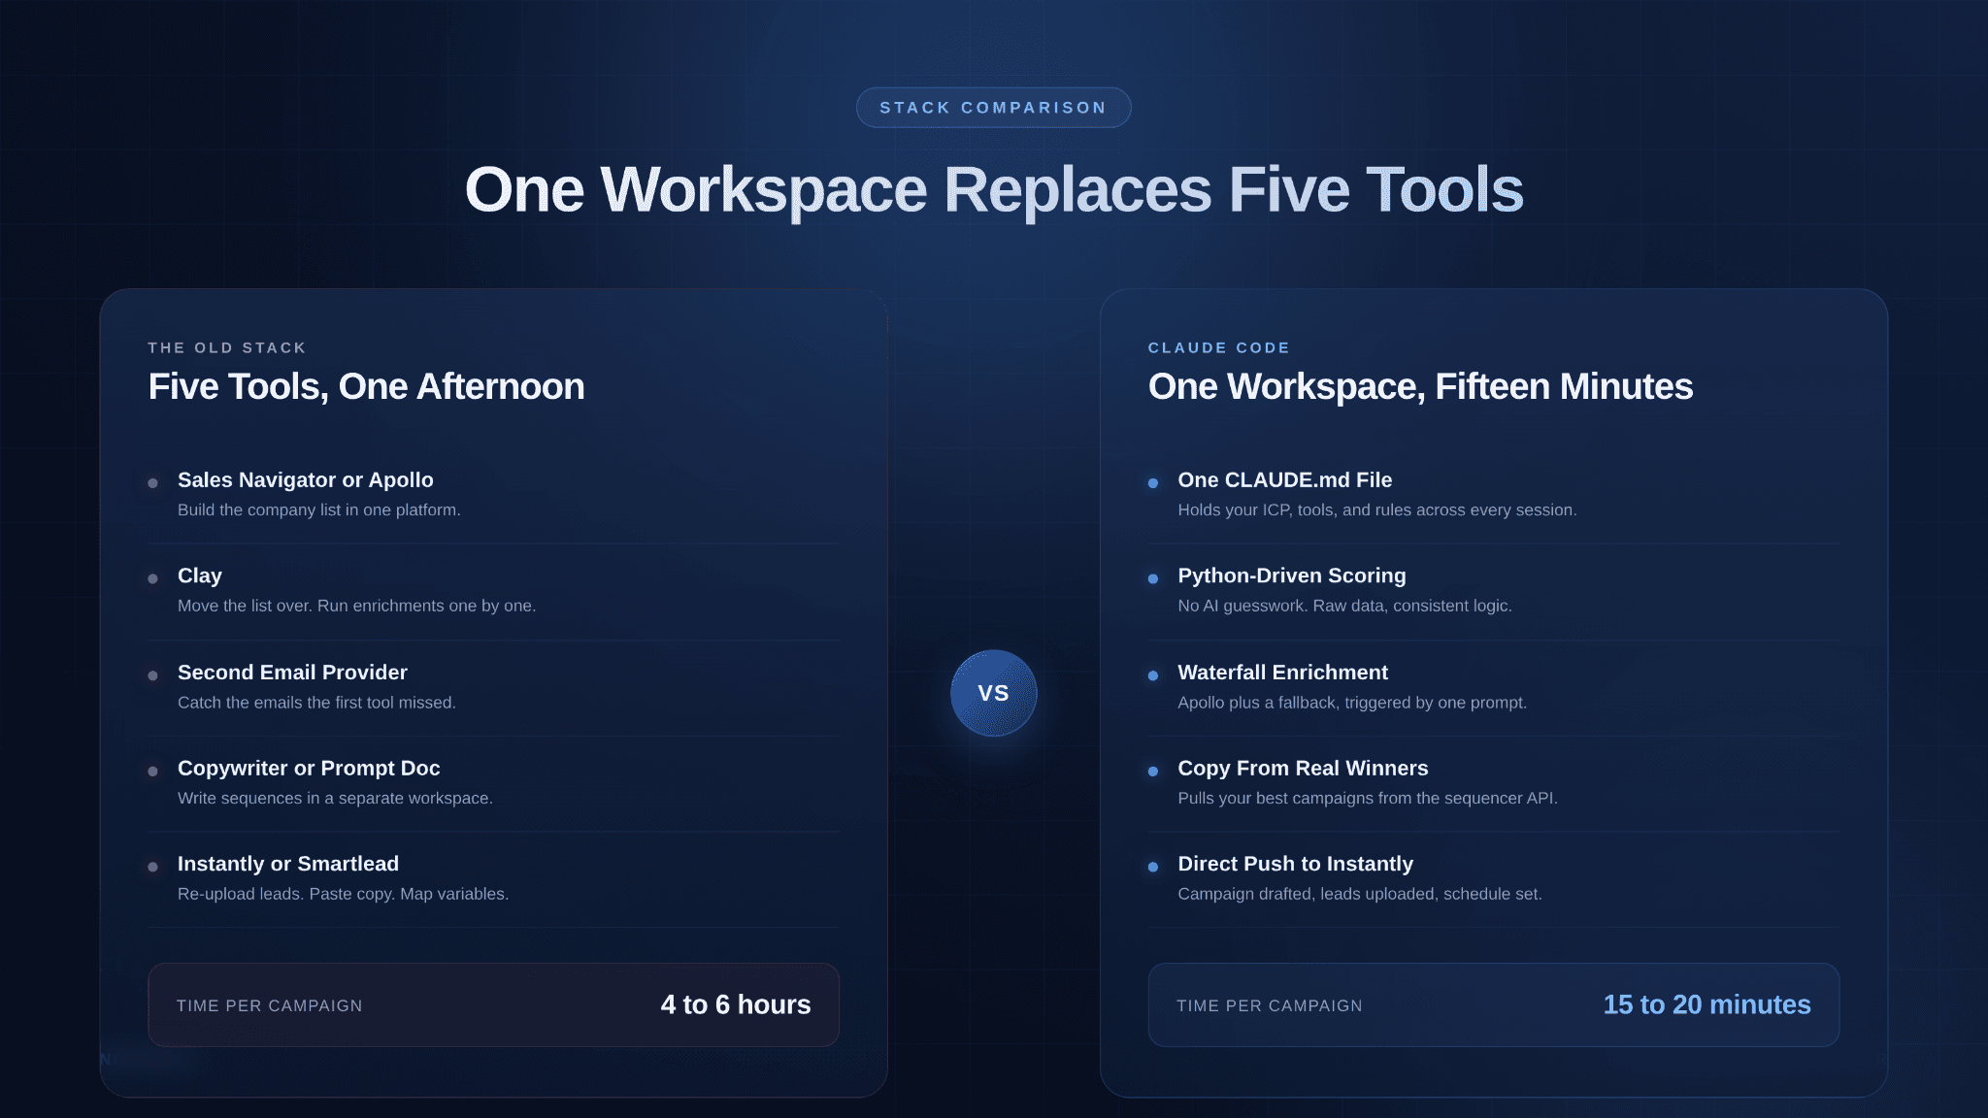1988x1118 pixels.
Task: Expand the One Workspace, Fifteen Minutes section
Action: coord(1420,386)
